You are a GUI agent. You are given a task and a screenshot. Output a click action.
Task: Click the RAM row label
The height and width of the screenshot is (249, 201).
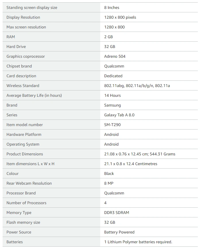point(11,37)
